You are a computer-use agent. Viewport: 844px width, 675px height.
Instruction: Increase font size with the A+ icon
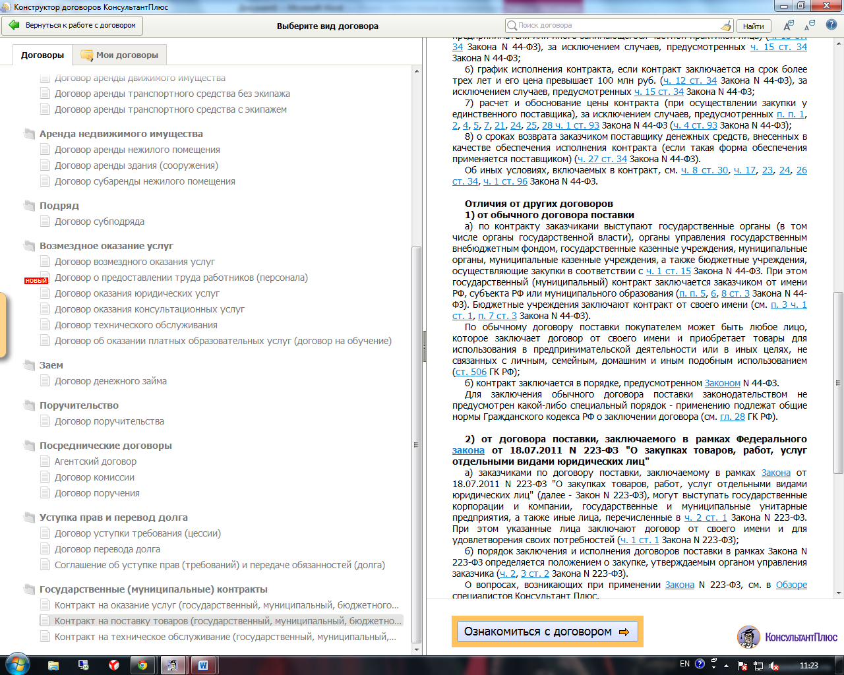point(788,26)
